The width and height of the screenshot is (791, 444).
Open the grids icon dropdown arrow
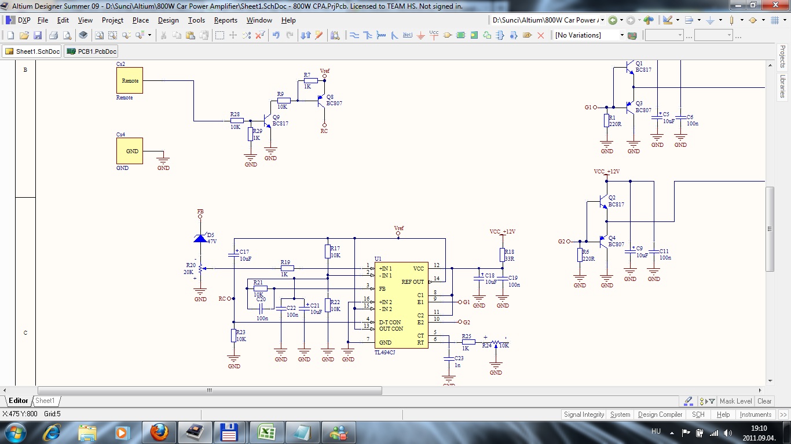coord(785,20)
